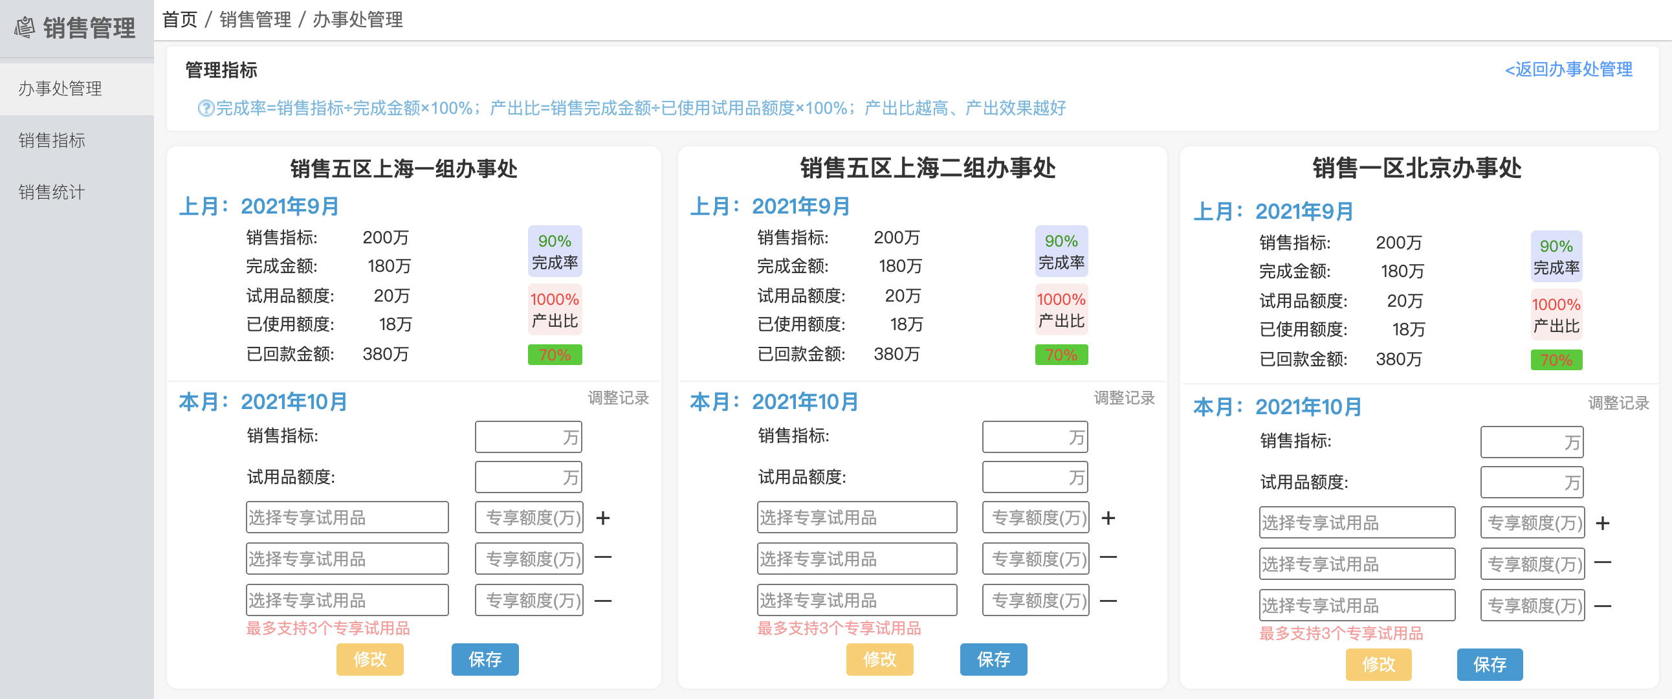Click the 销售五区上海一组办事处 card title
Image resolution: width=1672 pixels, height=699 pixels.
pyautogui.click(x=404, y=169)
